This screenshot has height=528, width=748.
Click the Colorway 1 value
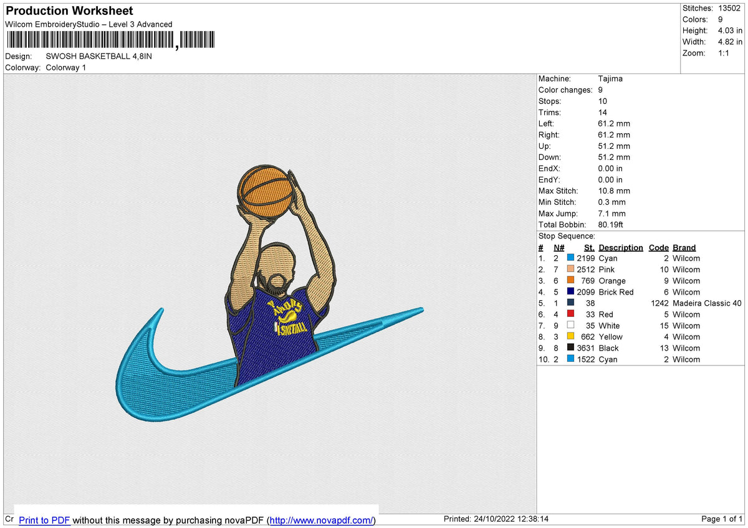pos(66,67)
